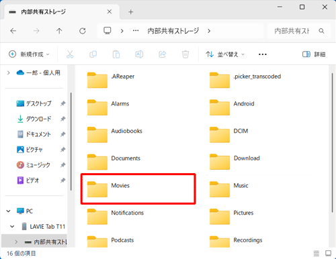Click the file list vertical scrollbar

pos(332,143)
